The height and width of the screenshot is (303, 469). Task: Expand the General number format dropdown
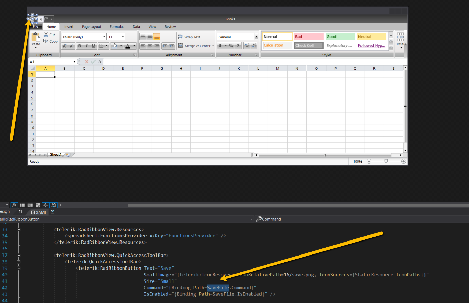tap(256, 37)
